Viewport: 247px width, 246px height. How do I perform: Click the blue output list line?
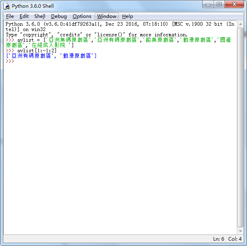coord(51,56)
